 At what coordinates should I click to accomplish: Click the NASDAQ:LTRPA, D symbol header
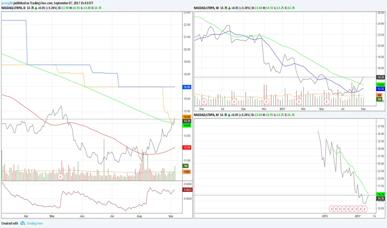[x=13, y=8]
